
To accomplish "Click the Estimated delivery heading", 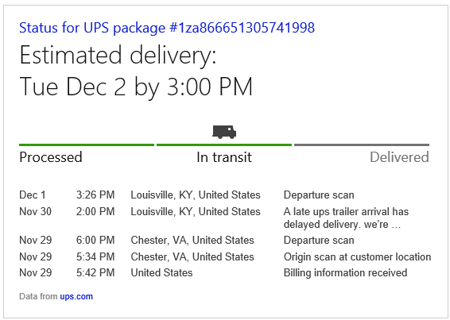I will pos(118,55).
